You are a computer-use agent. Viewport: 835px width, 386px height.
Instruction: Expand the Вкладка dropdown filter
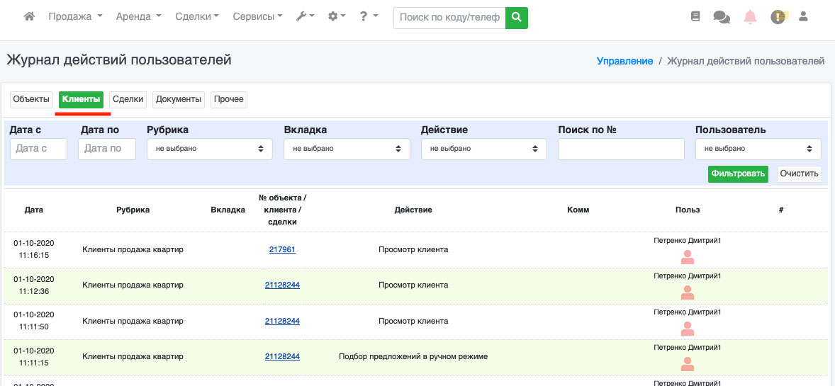click(x=347, y=149)
